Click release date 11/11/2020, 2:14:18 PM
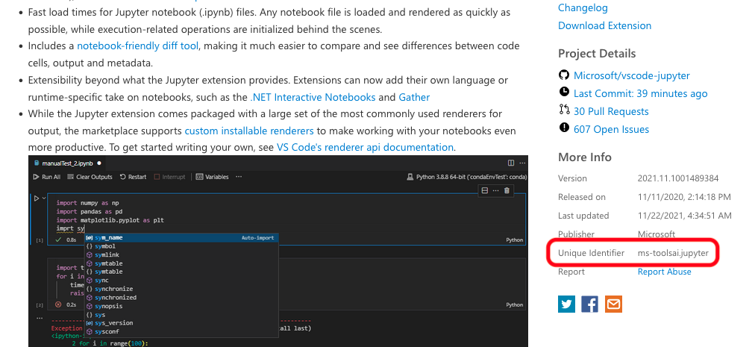Viewport: 755px width, 347px height. [x=684, y=197]
